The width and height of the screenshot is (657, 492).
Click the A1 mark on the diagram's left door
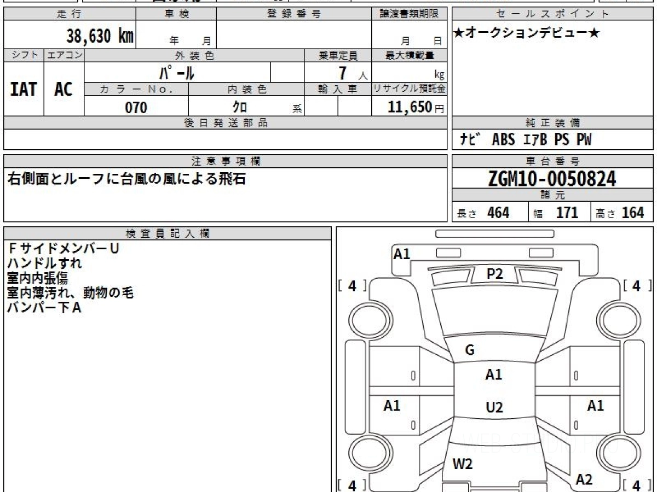392,406
